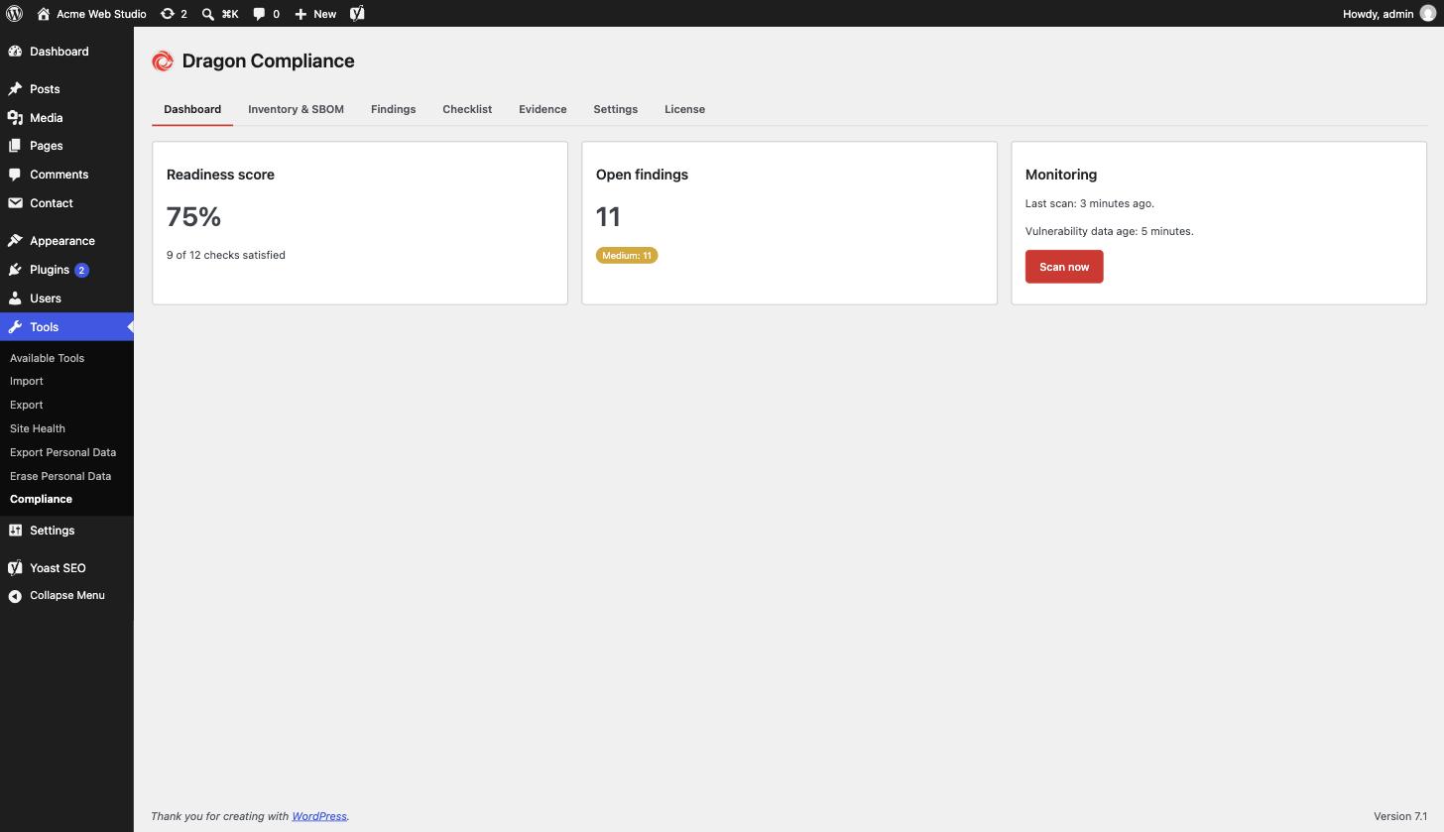Viewport: 1444px width, 832px height.
Task: Click the Tools wrench icon
Action: (15, 327)
